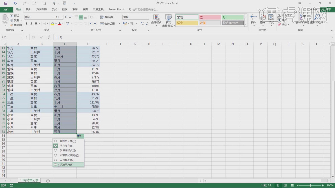Align text to the middle vertically
Screen dimensions: 335x188
click(81, 17)
